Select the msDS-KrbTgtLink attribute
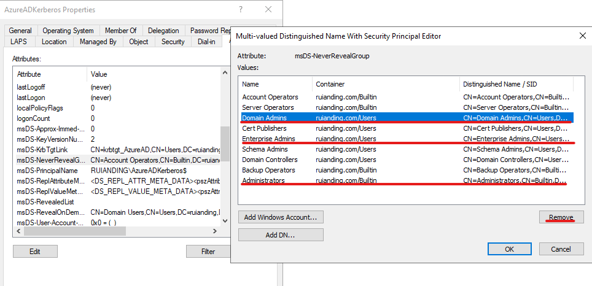The width and height of the screenshot is (592, 286). pyautogui.click(x=117, y=150)
